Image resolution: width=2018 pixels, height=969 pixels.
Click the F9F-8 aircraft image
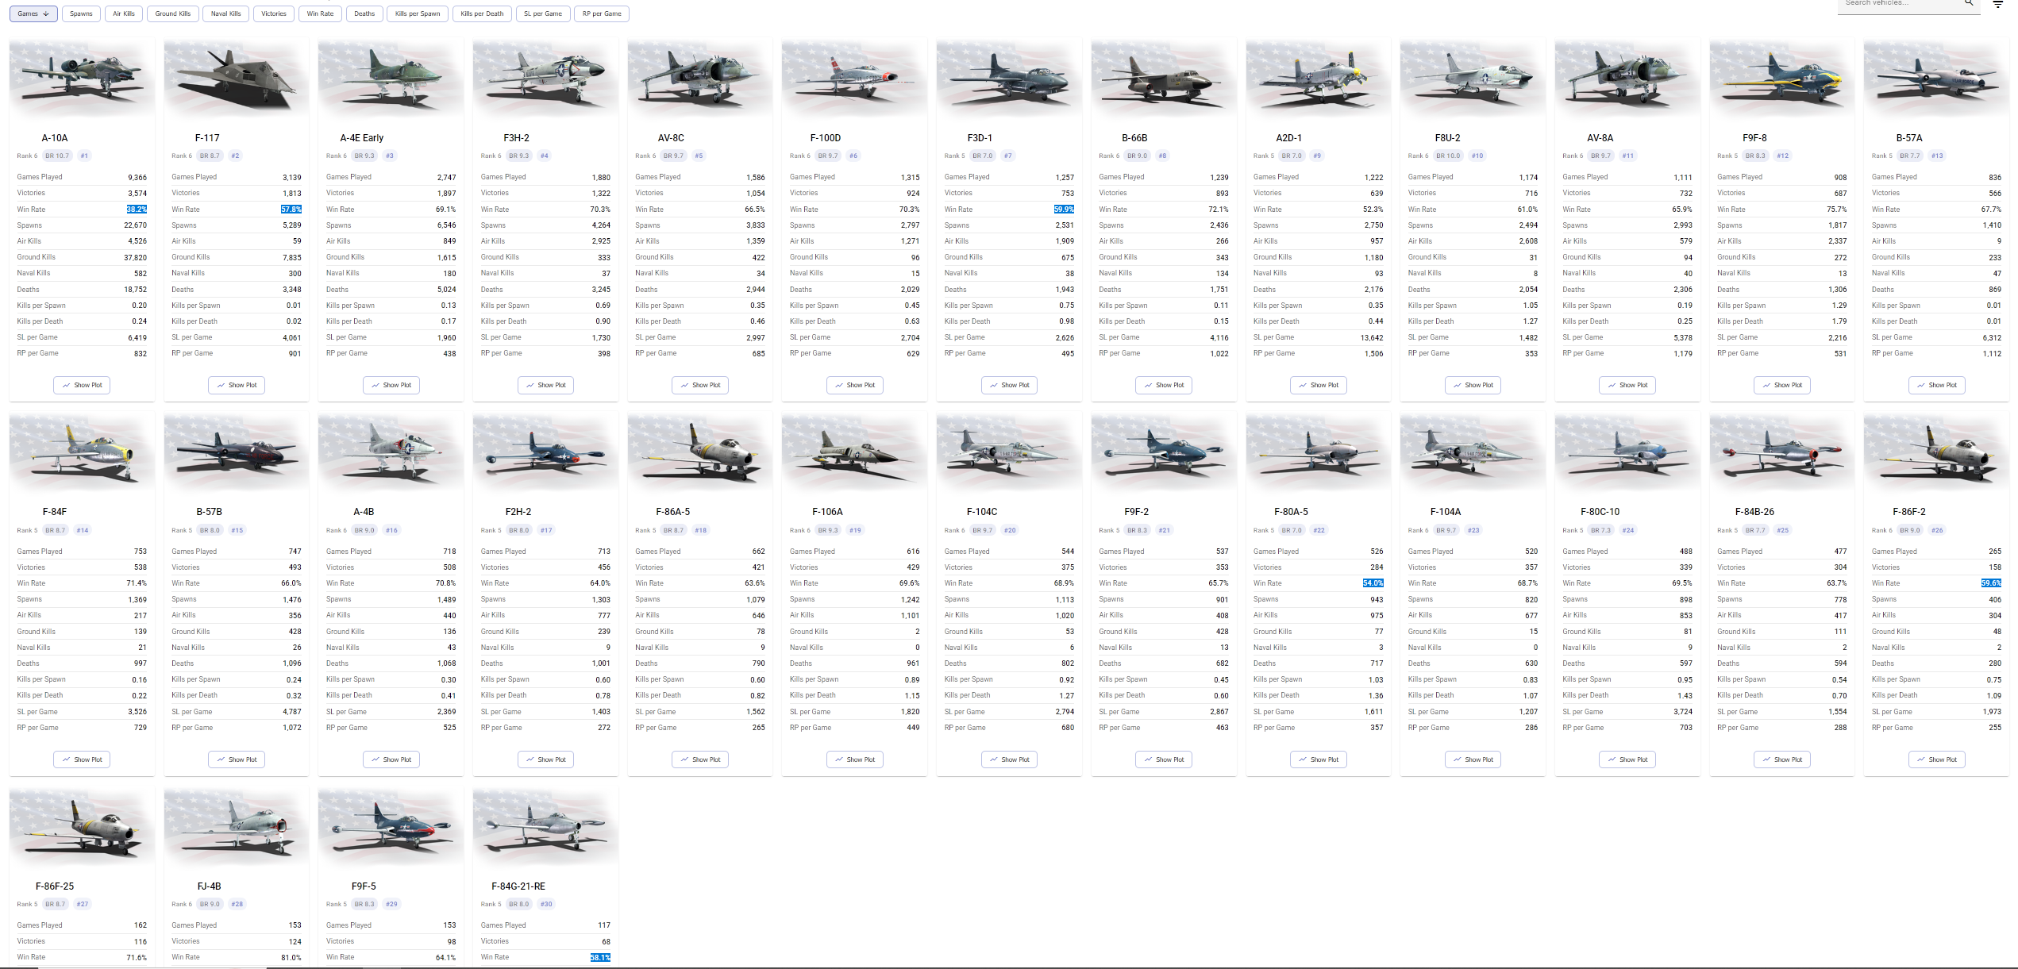click(x=1781, y=76)
